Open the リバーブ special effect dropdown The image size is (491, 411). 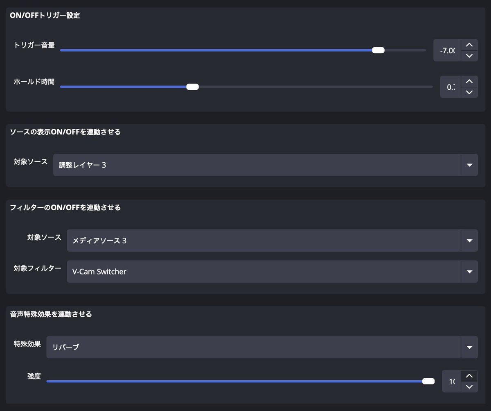click(262, 347)
